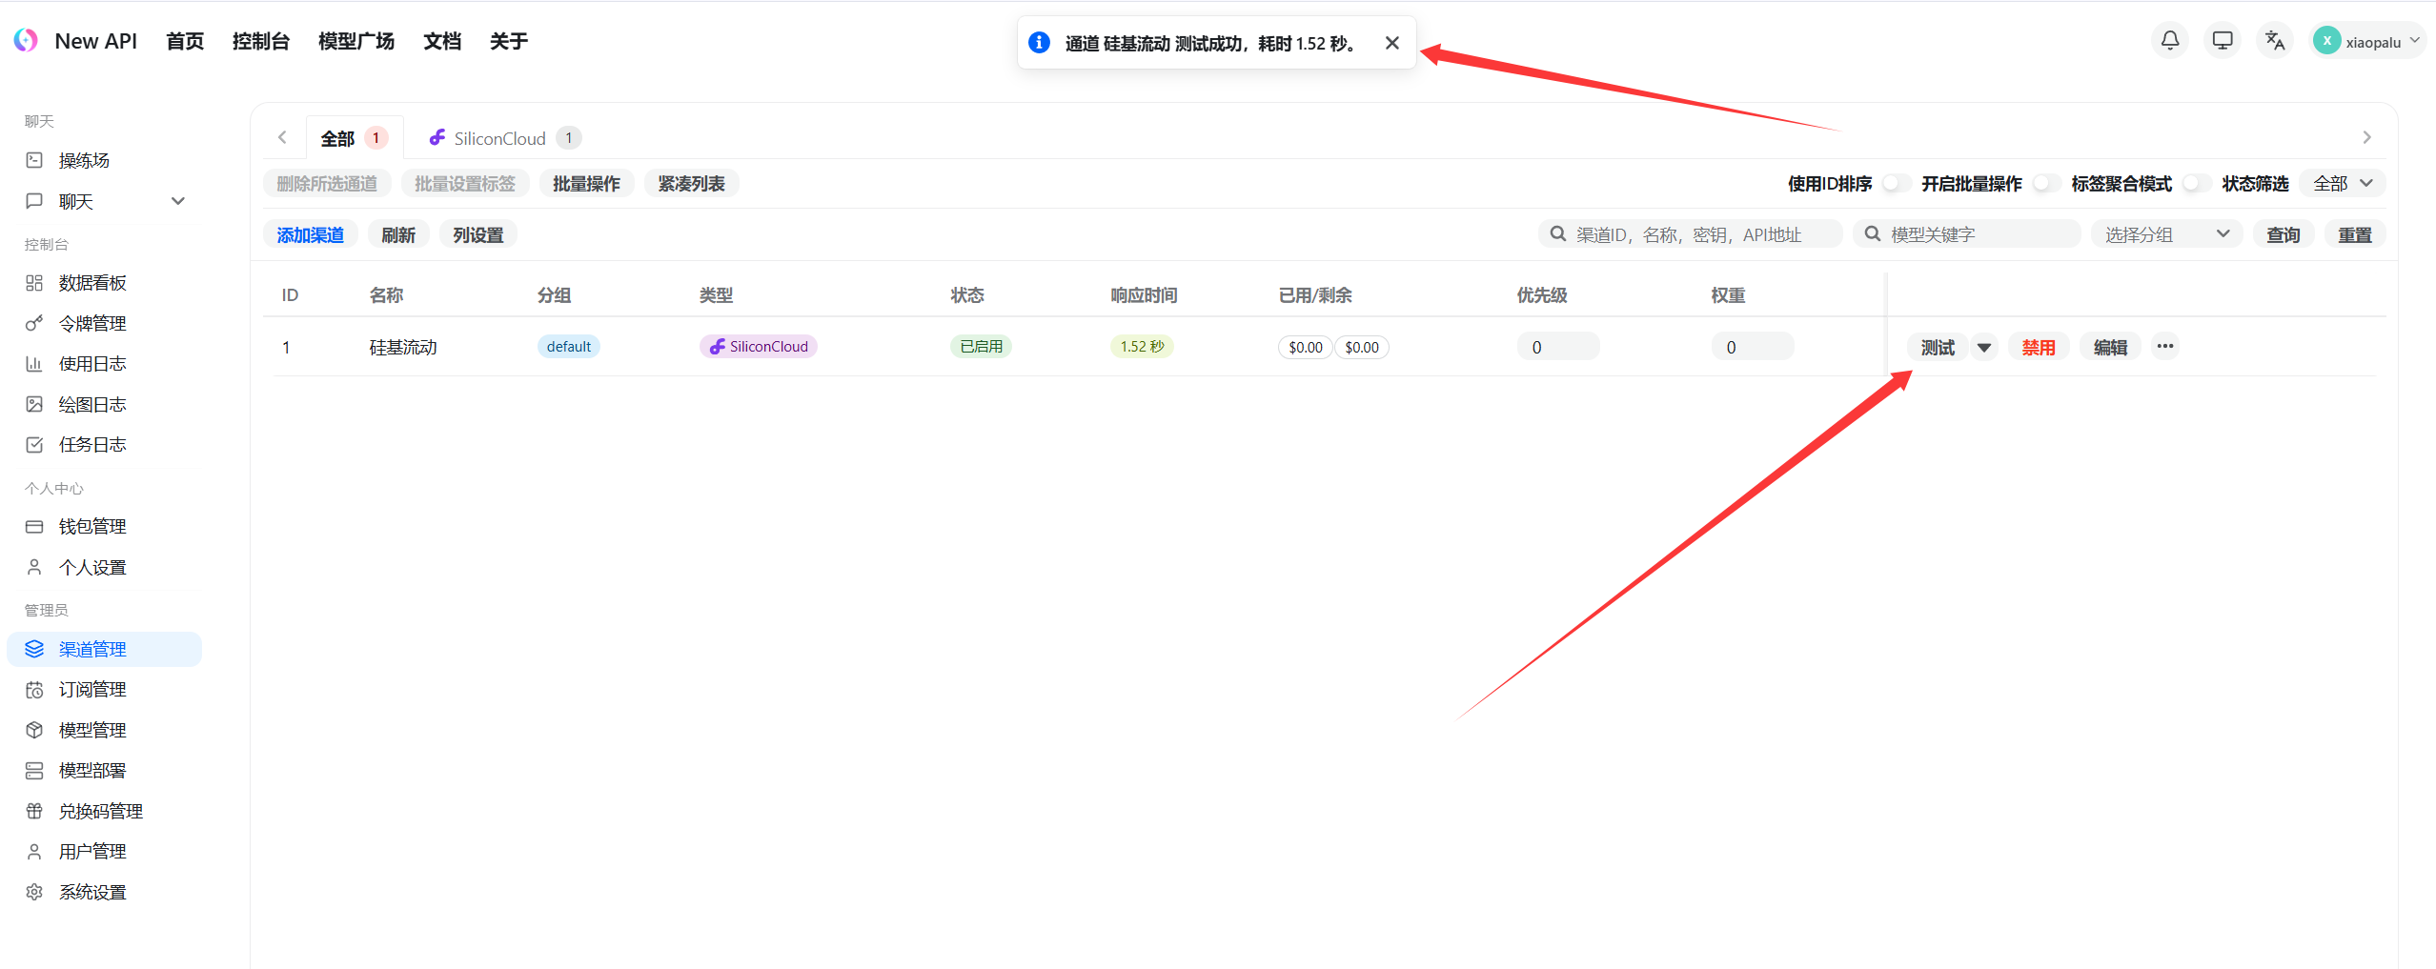Click the New API logo icon
2436x969 pixels.
26,40
